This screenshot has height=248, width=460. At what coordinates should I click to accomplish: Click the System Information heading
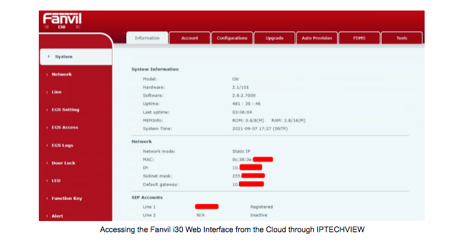pyautogui.click(x=155, y=69)
